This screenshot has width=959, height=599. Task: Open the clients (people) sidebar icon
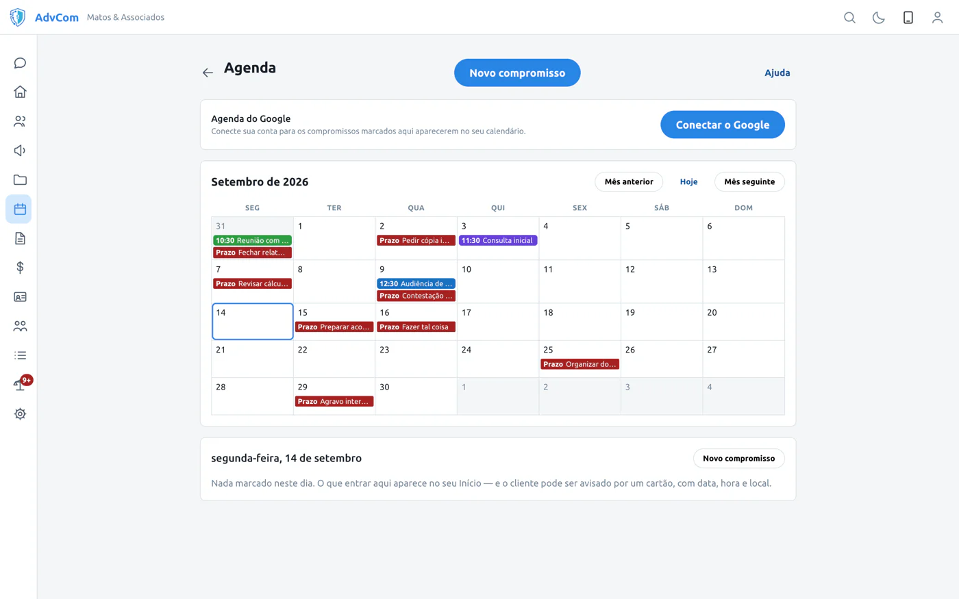pos(20,121)
